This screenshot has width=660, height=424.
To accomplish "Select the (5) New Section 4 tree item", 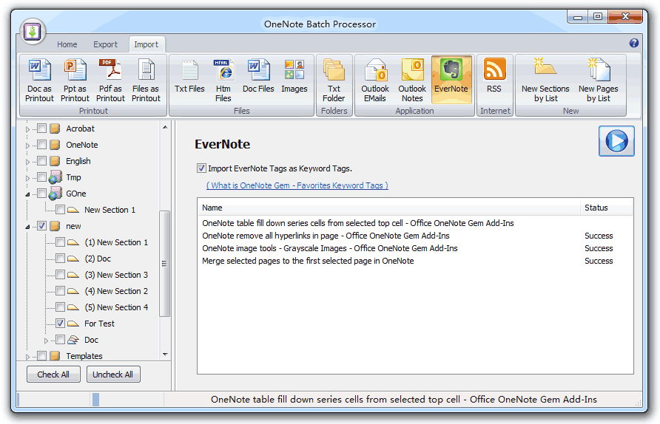I will pyautogui.click(x=116, y=307).
